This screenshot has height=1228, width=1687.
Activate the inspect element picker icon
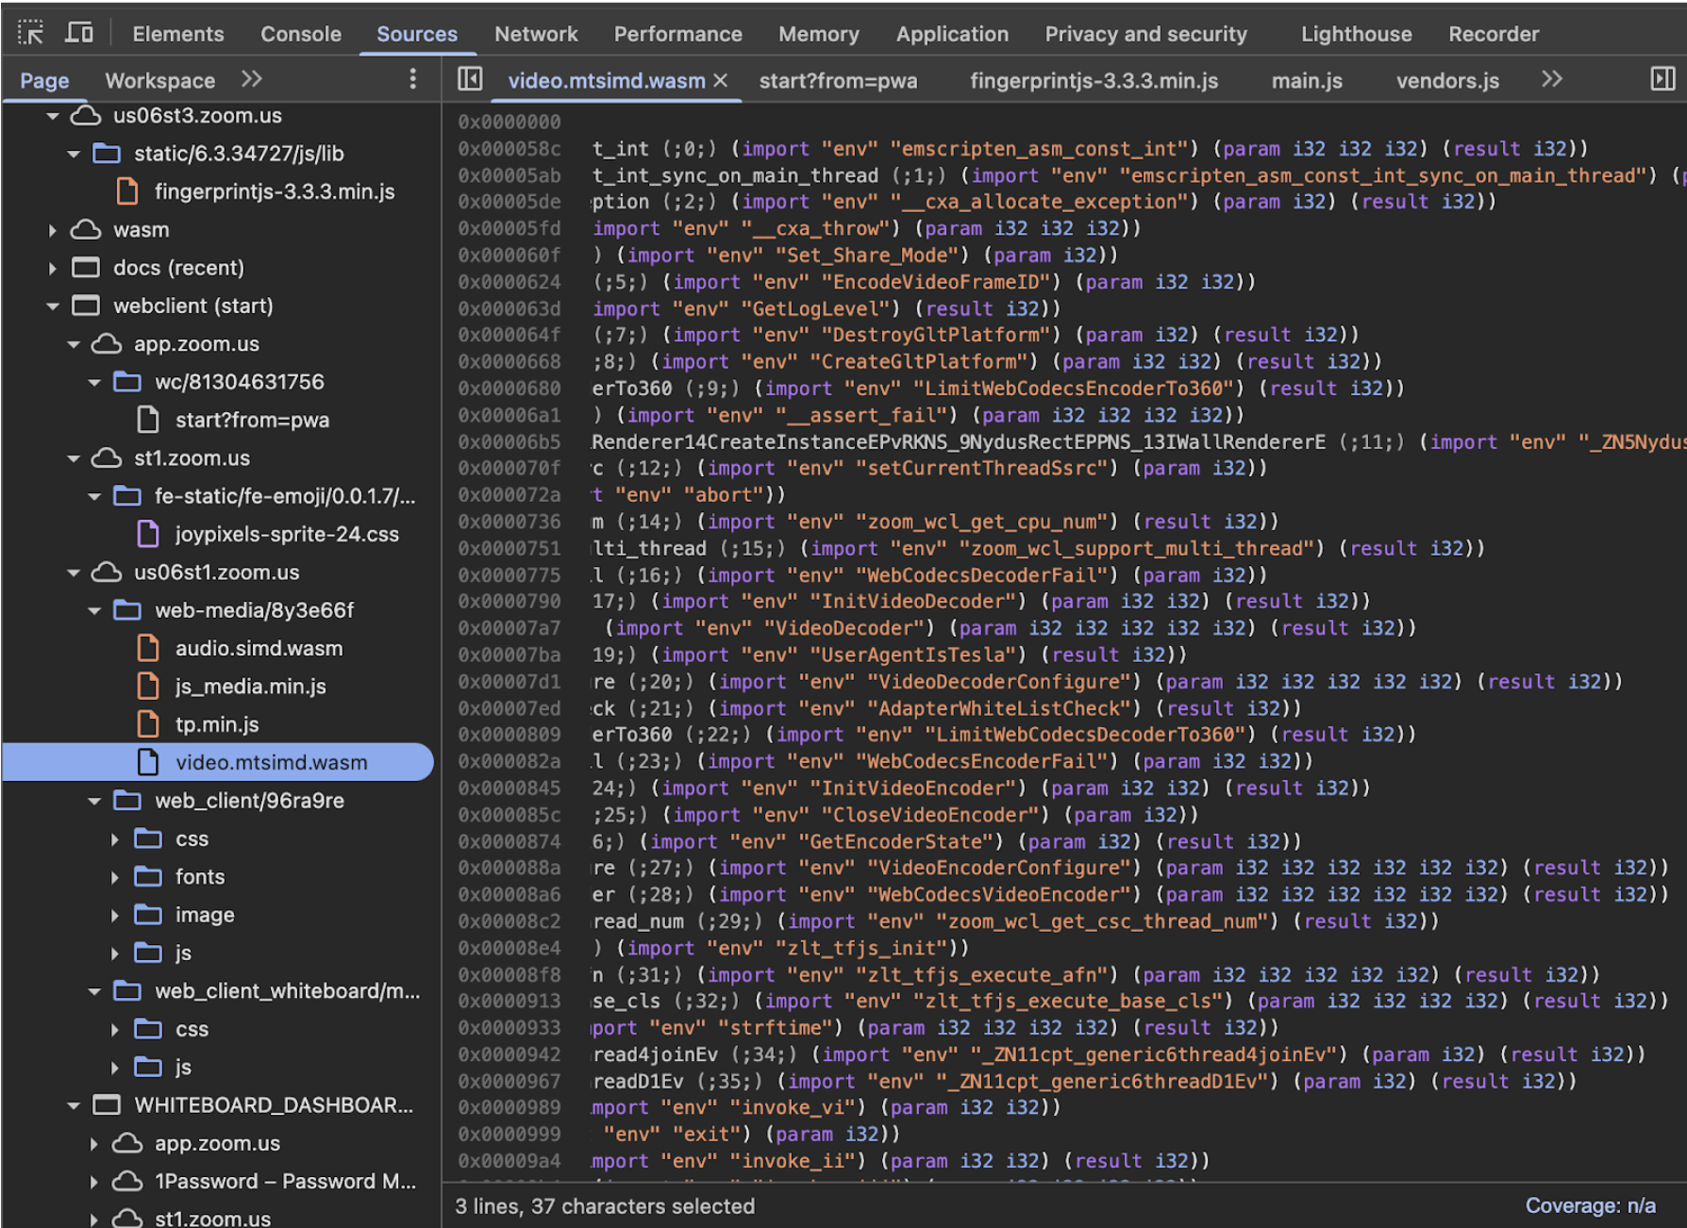click(30, 33)
